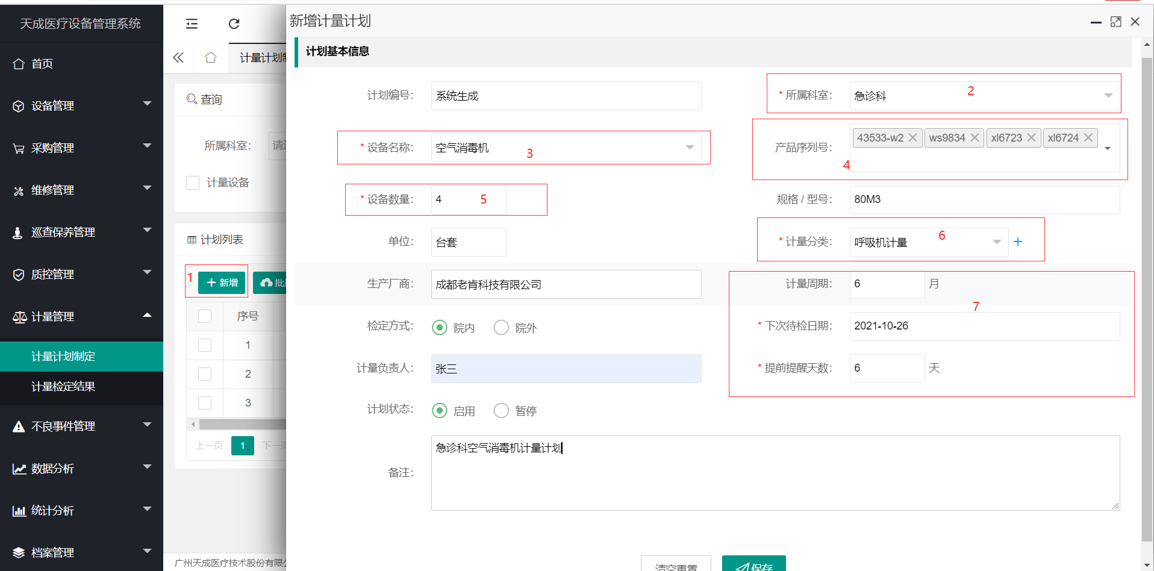This screenshot has height=571, width=1154.
Task: Click the double-left arrow tab scroll icon
Action: tap(178, 57)
